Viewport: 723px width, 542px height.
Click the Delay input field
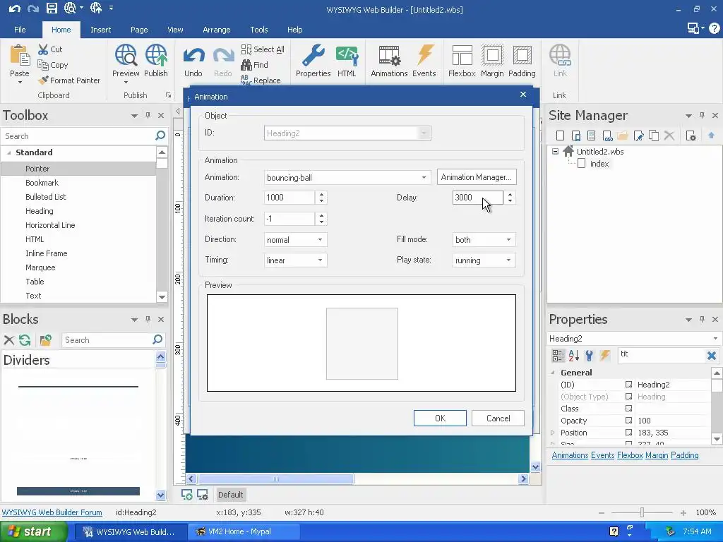point(477,198)
